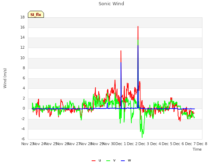Select the SI_flx label tag
The width and height of the screenshot is (223, 167).
click(36, 14)
